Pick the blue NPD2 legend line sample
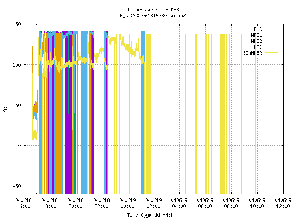 (272, 41)
